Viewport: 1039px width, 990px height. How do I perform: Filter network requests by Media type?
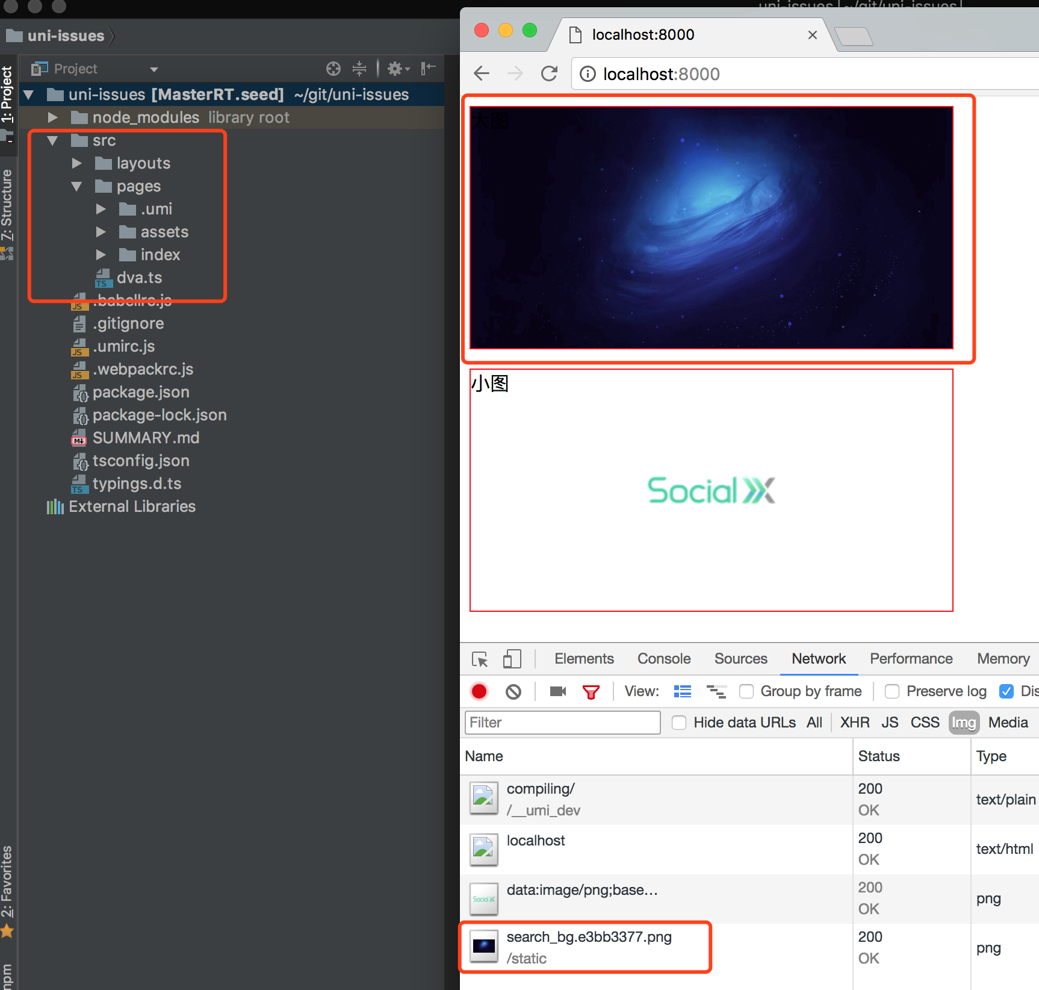pos(1008,722)
